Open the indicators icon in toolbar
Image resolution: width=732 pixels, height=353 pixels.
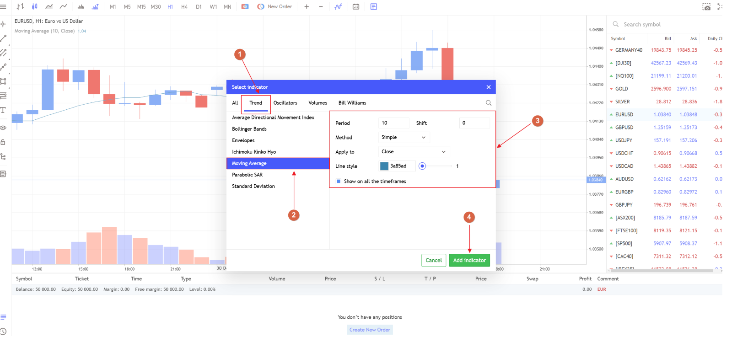(338, 6)
